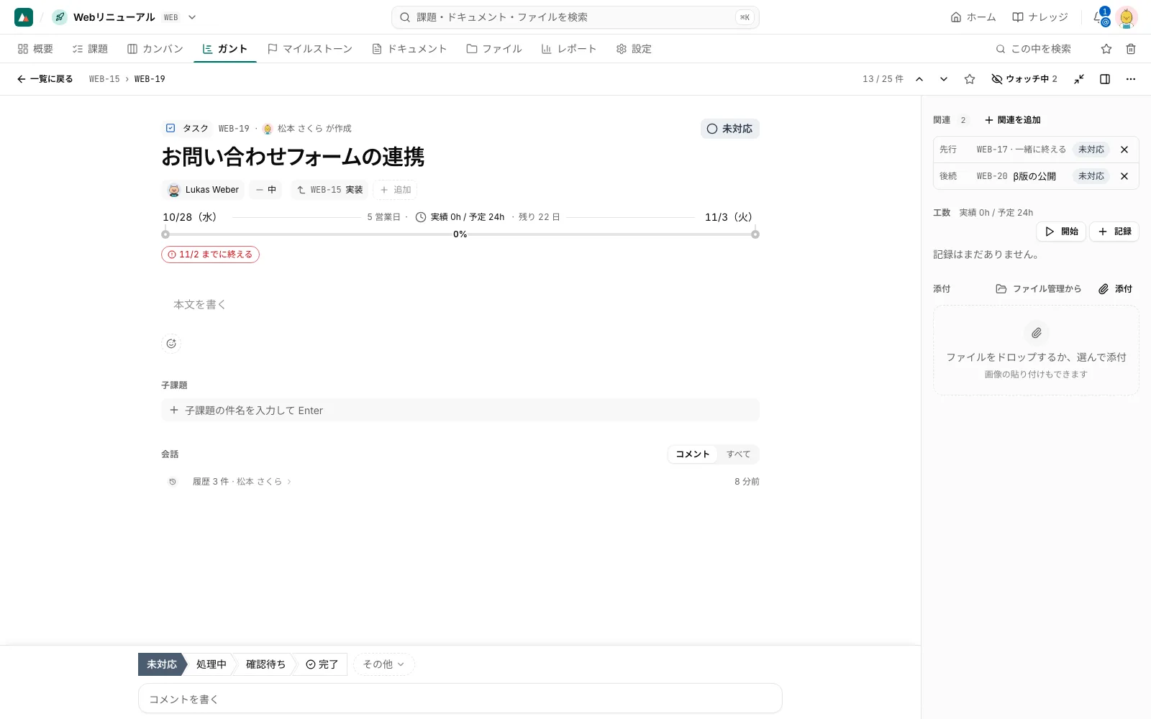1151x719 pixels.
Task: Click the end date handle on progress bar
Action: (x=755, y=234)
